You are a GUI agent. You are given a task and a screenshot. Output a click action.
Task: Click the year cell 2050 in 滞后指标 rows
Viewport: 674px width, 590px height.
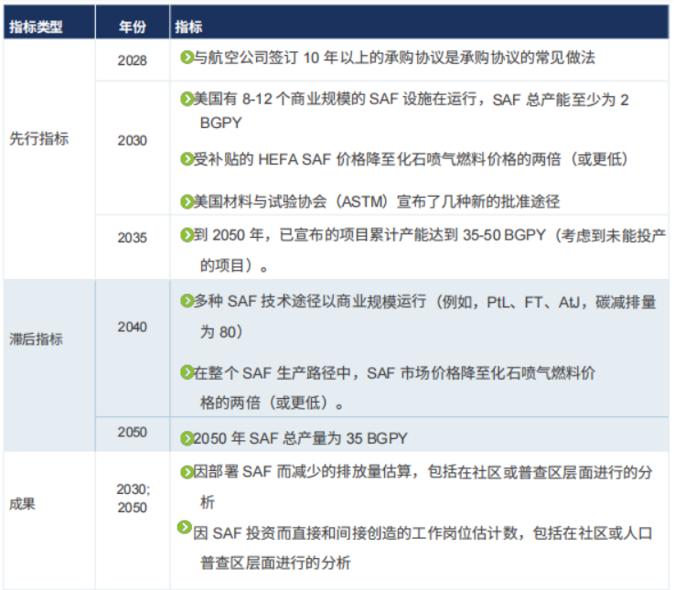point(133,434)
